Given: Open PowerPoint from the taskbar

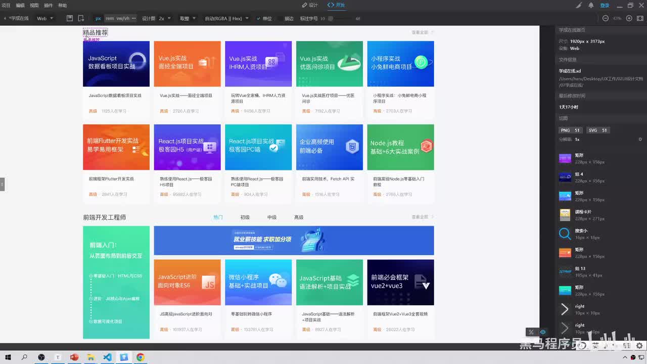Looking at the screenshot, I should tap(74, 357).
